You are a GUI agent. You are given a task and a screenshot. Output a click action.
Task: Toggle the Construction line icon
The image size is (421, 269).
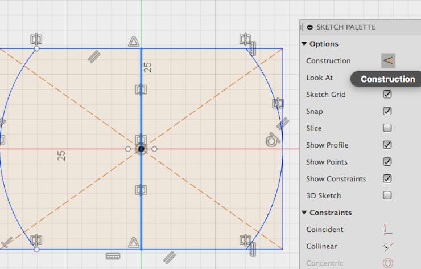pyautogui.click(x=388, y=60)
